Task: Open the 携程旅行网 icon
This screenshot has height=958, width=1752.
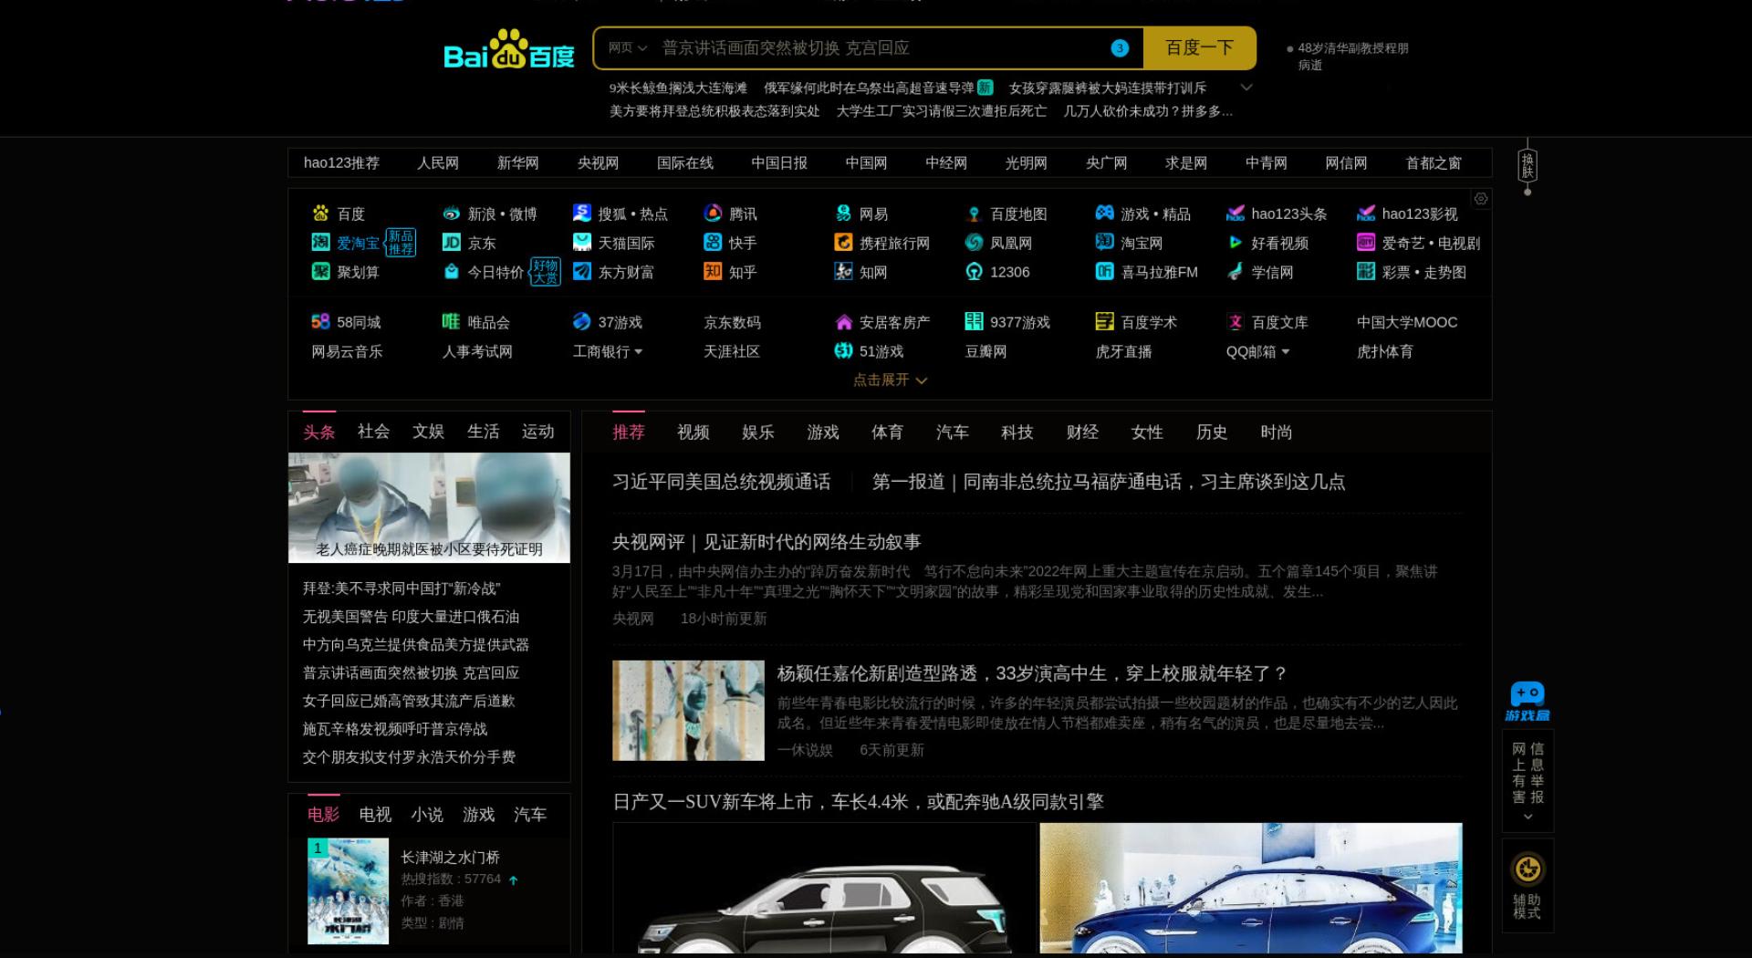Action: click(x=843, y=243)
